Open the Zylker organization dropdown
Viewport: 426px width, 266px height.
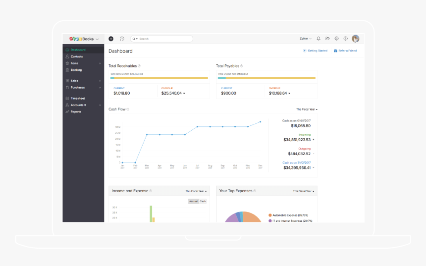click(x=305, y=39)
